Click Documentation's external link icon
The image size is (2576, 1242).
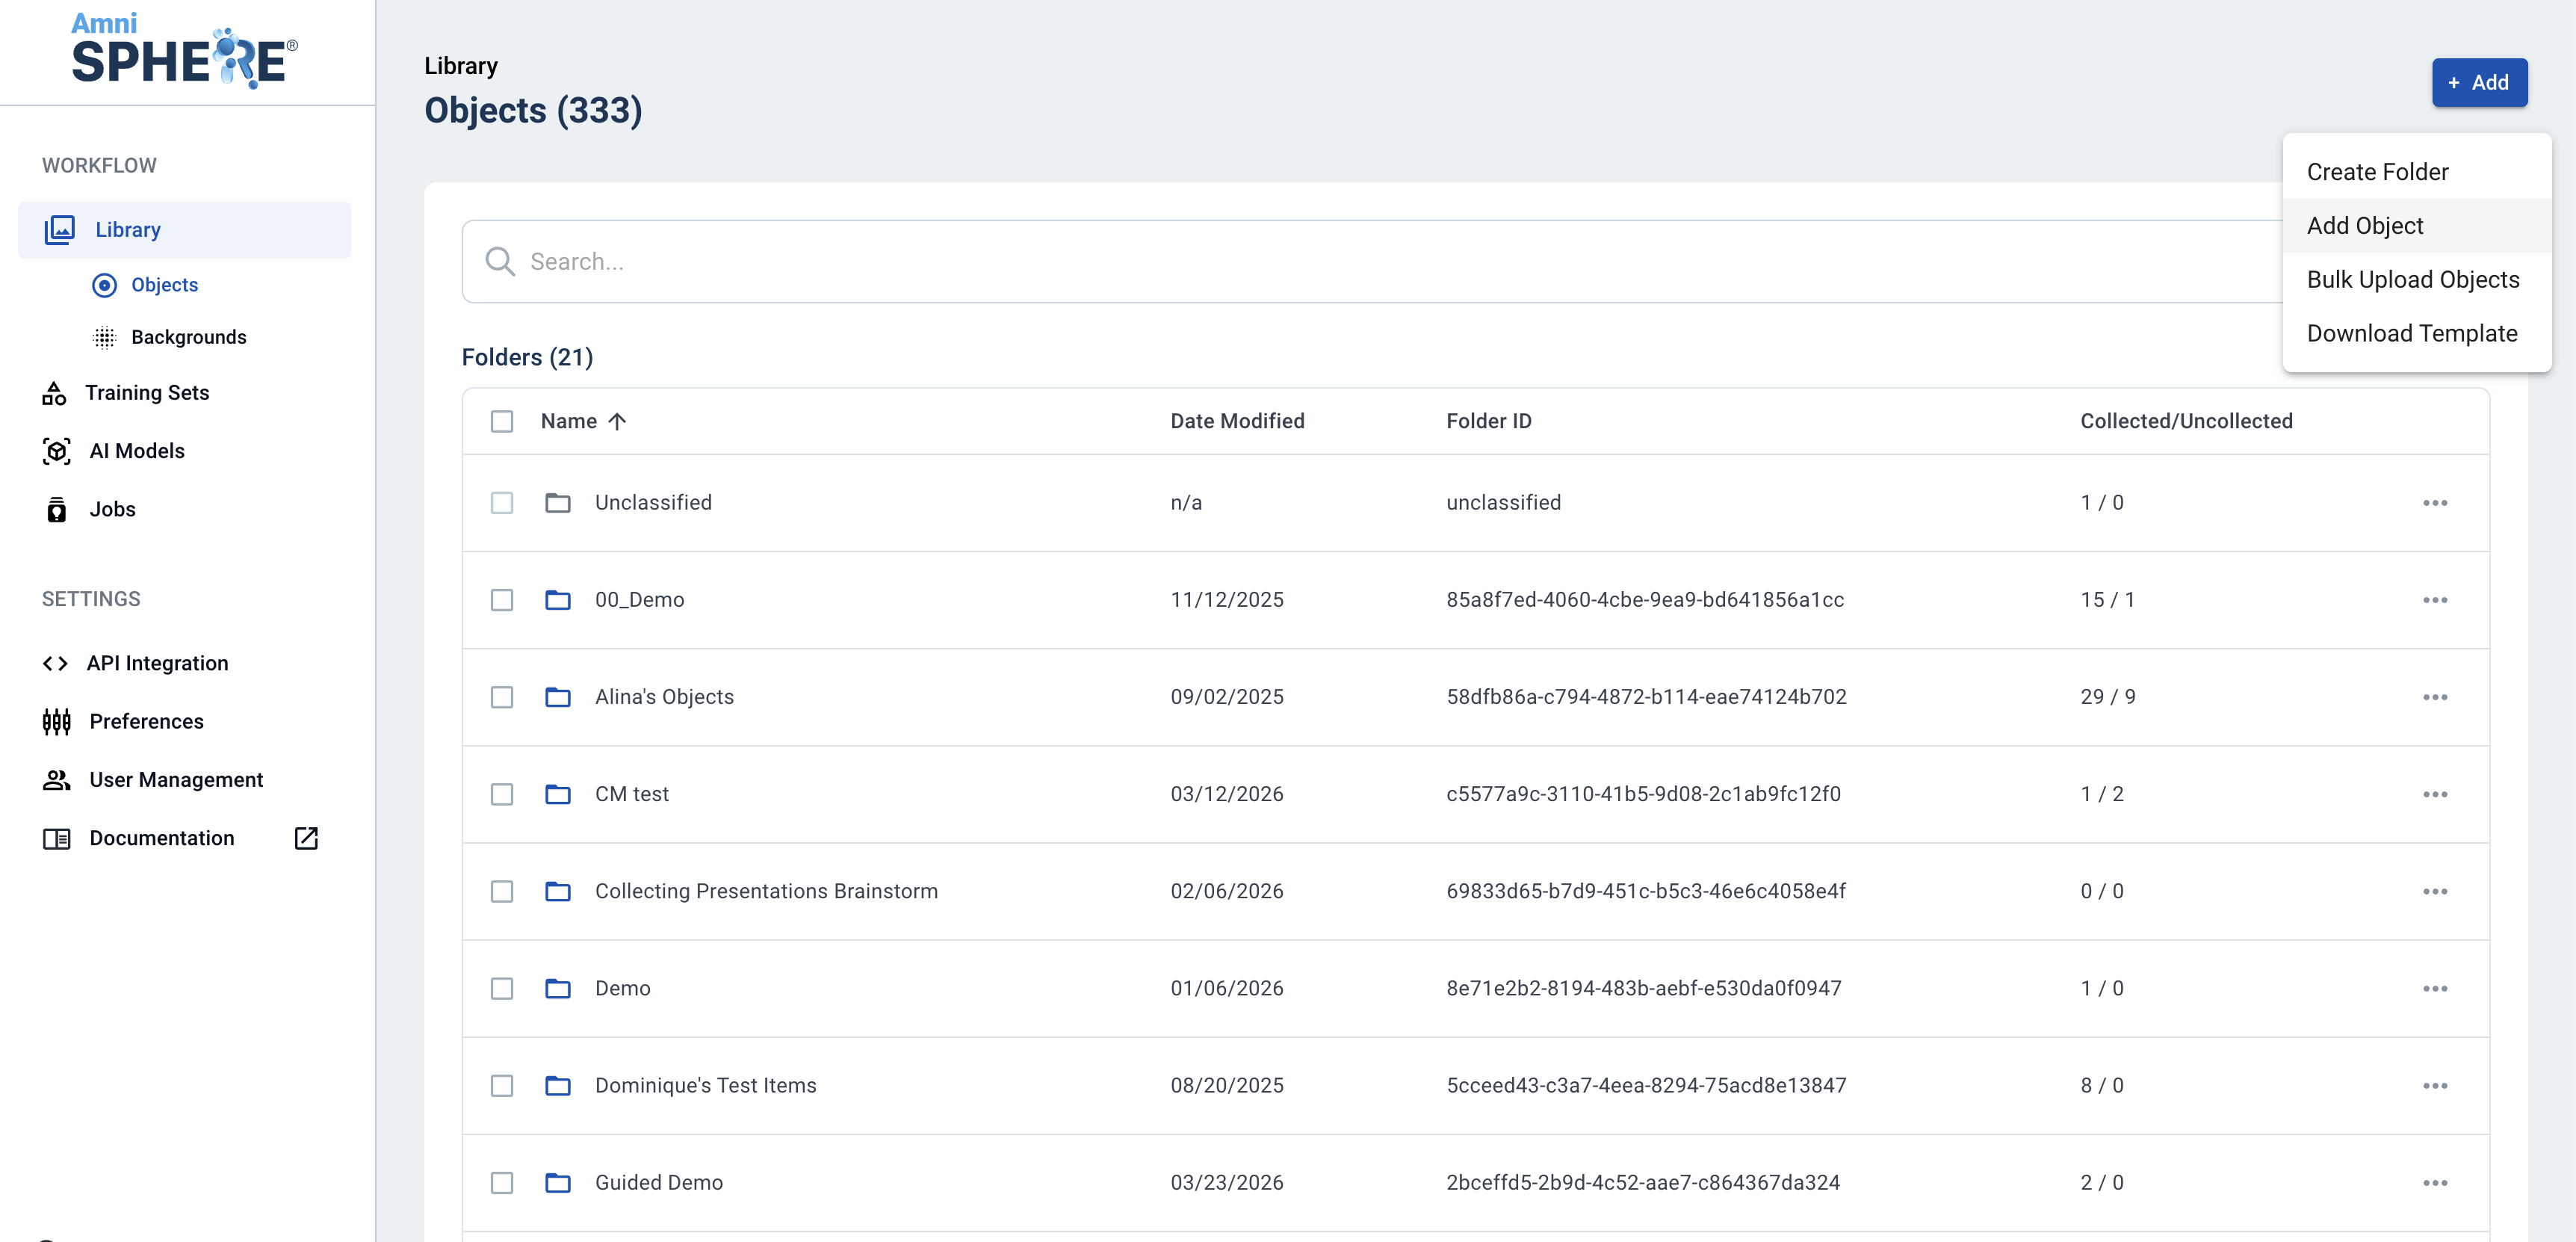click(306, 838)
